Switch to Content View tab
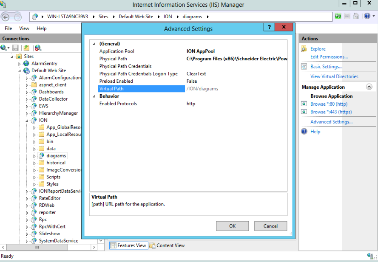378x262 pixels. coord(167,245)
